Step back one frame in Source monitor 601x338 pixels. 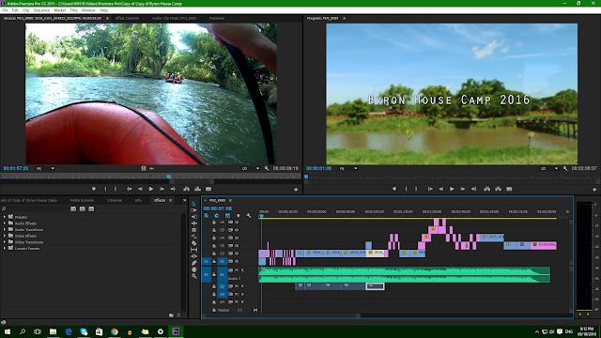click(140, 189)
